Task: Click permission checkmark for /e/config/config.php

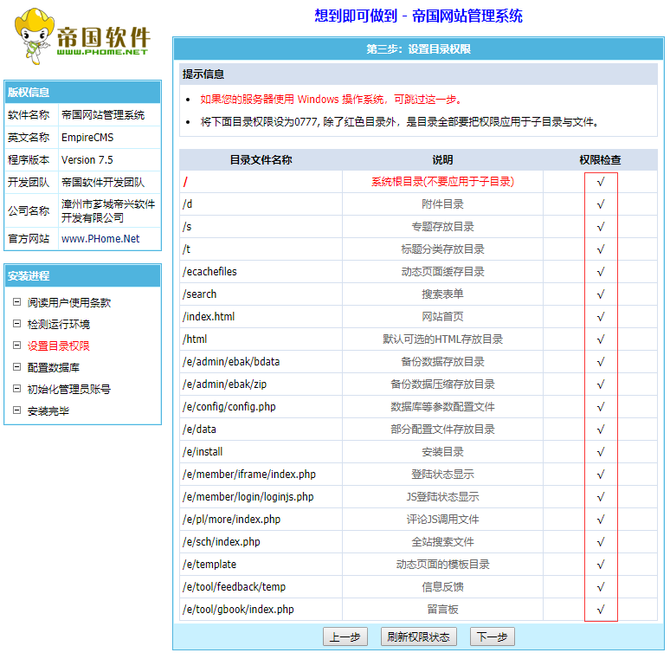Action: (600, 407)
